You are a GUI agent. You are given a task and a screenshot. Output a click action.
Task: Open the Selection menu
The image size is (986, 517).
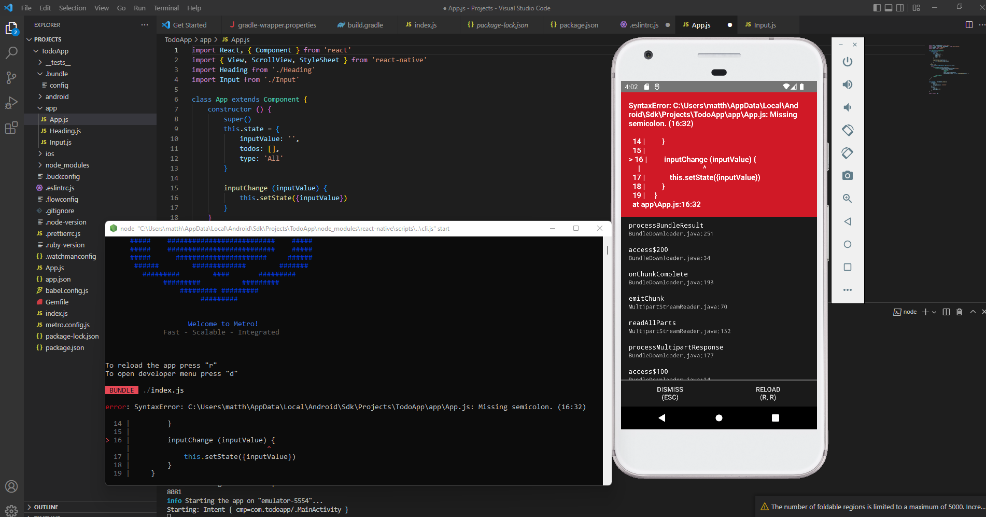point(73,8)
